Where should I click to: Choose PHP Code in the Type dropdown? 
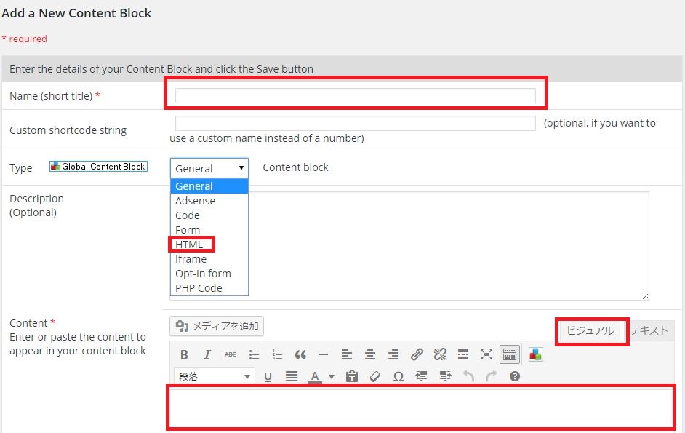click(199, 288)
